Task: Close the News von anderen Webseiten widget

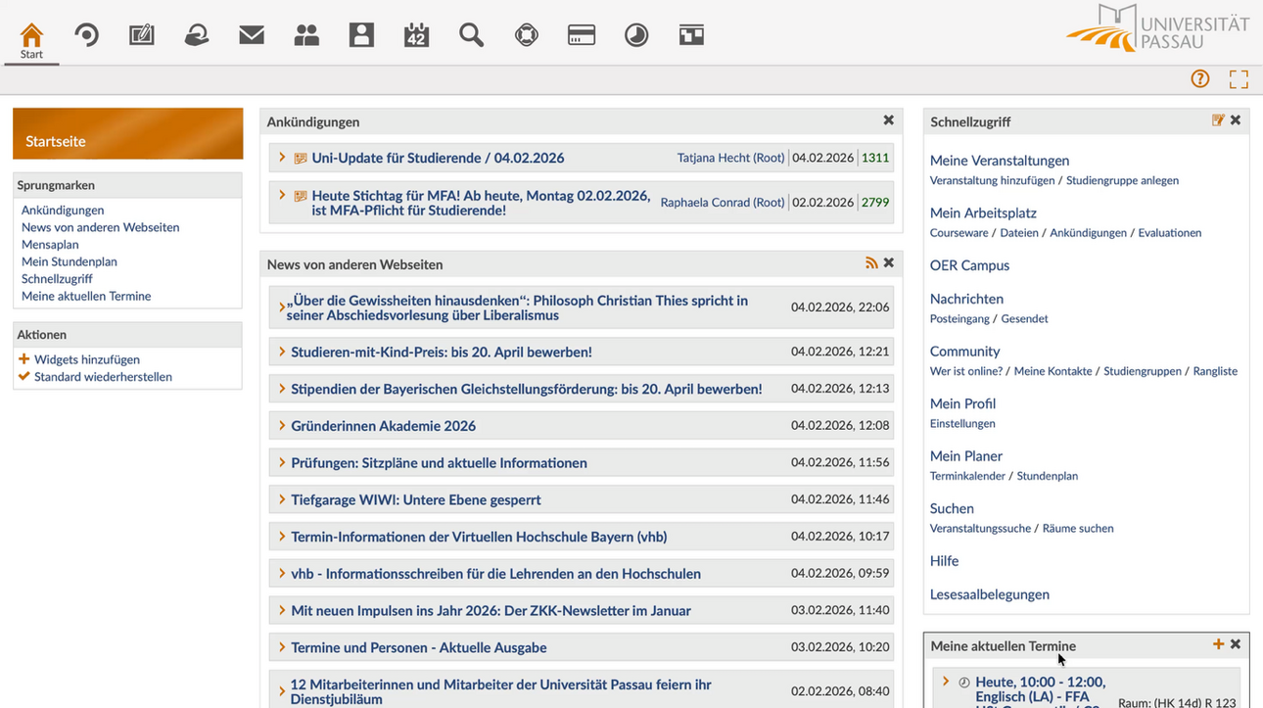Action: [889, 262]
